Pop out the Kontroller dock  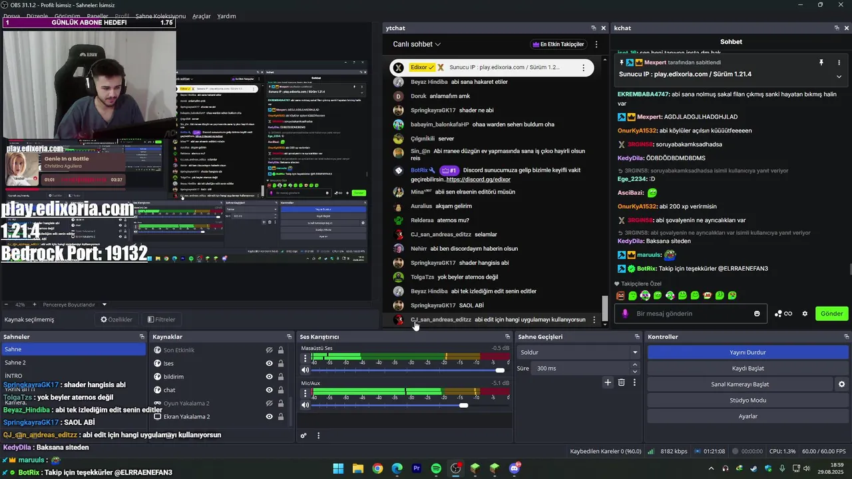tap(846, 337)
